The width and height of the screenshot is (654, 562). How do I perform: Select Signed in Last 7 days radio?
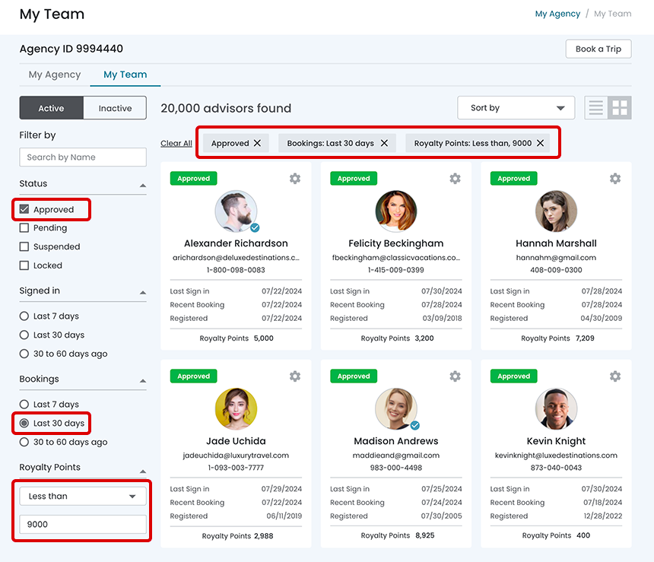pos(24,316)
